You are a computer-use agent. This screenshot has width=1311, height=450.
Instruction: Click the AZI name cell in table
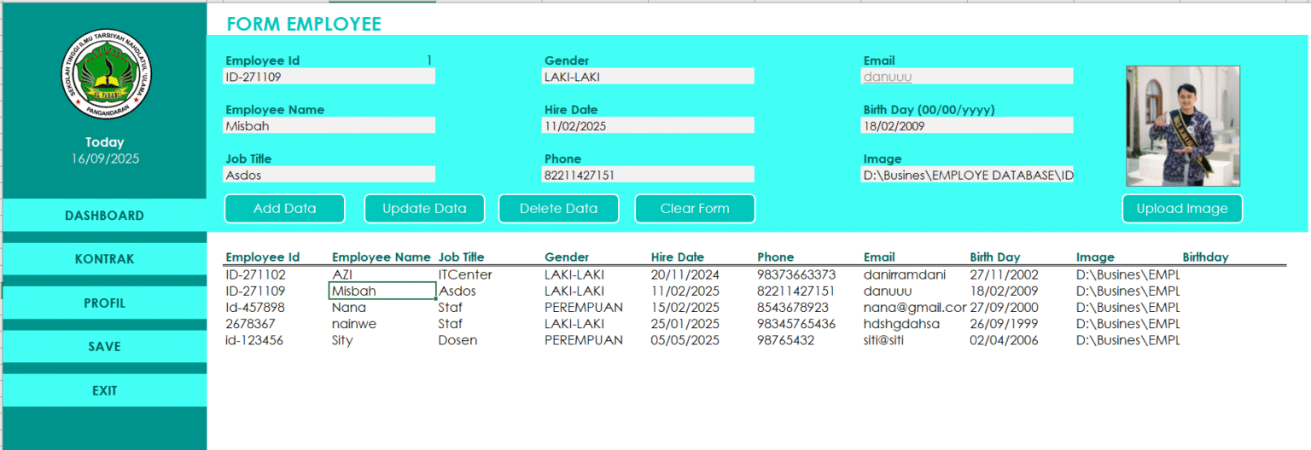pyautogui.click(x=342, y=274)
